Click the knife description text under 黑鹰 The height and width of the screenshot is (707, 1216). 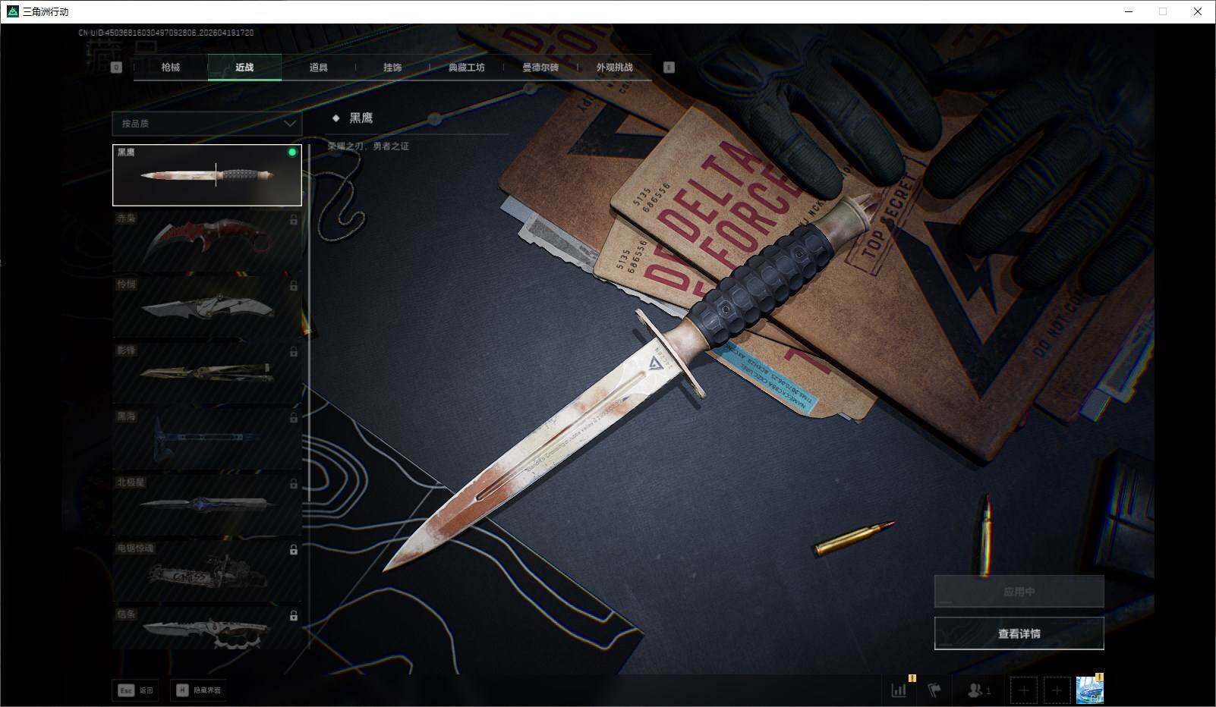368,146
